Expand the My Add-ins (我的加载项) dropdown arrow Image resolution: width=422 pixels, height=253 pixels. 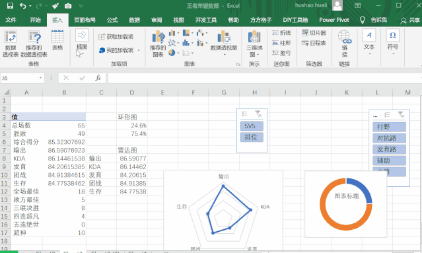[139, 50]
